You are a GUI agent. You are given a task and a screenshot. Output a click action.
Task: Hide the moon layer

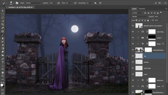click(133, 74)
